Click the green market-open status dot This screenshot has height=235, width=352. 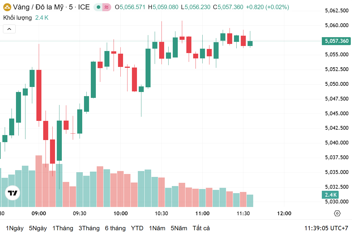pos(98,7)
